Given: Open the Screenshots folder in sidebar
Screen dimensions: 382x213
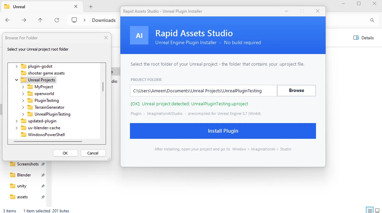Looking at the screenshot, I should click(x=24, y=164).
